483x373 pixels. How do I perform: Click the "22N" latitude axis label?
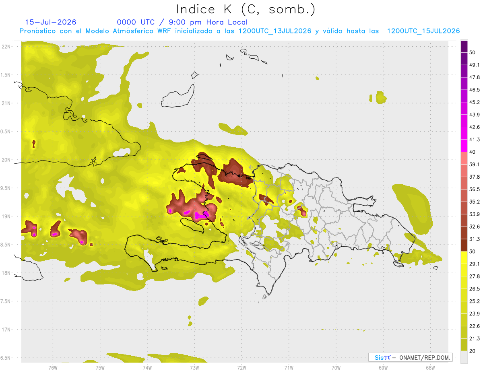6,46
